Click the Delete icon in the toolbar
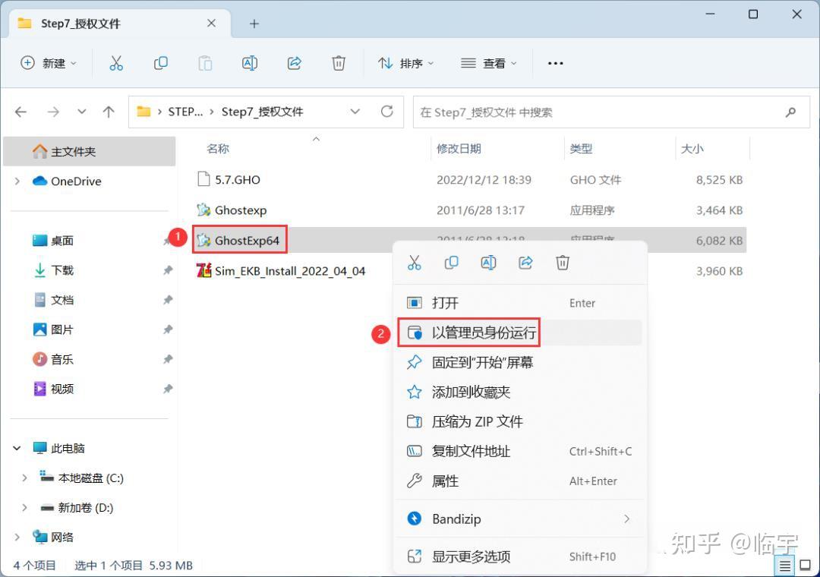The image size is (820, 577). point(339,63)
